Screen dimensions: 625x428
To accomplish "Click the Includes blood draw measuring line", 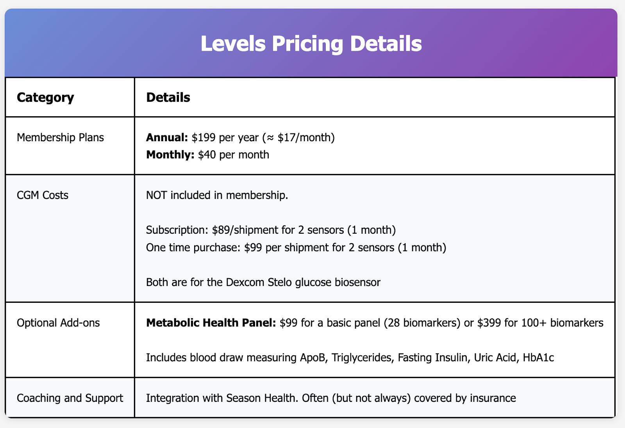I will (x=350, y=357).
